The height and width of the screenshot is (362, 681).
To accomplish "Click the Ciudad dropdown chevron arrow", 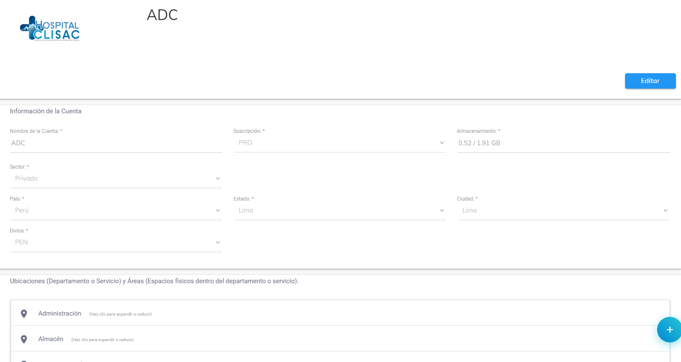I will (x=665, y=211).
